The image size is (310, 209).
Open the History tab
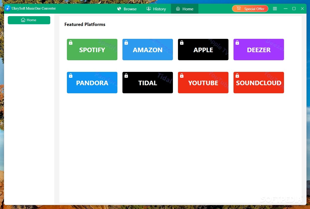pos(156,9)
